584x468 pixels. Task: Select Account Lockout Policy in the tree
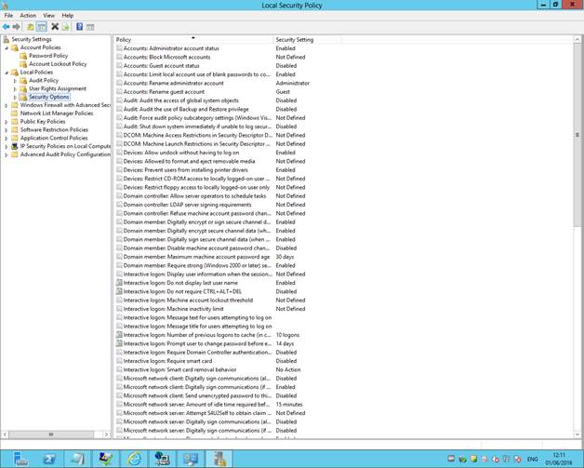click(x=58, y=64)
